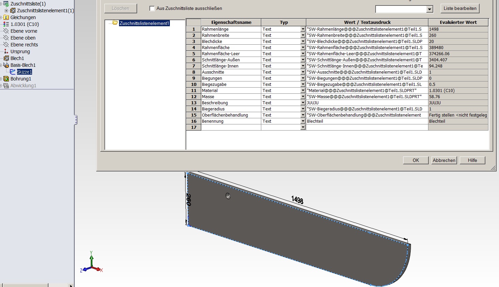Viewport: 499px width, 287px height.
Task: Click the empty property name cell in row 17
Action: tap(231, 127)
